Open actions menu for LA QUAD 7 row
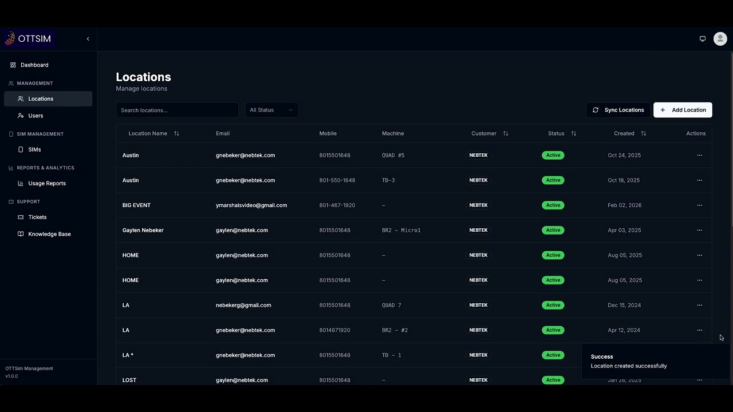 pyautogui.click(x=699, y=305)
